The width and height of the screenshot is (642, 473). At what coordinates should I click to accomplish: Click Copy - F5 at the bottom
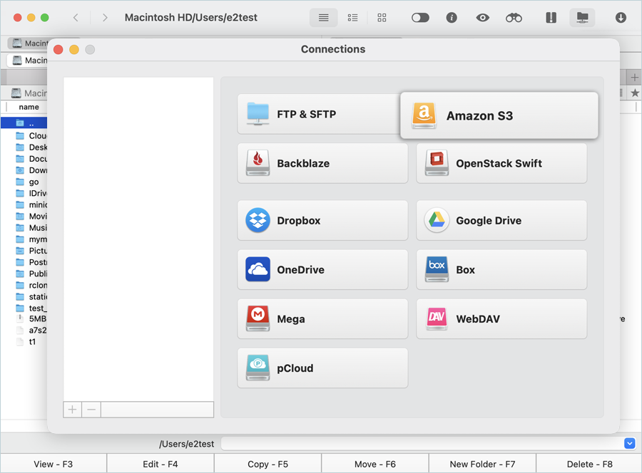click(267, 464)
